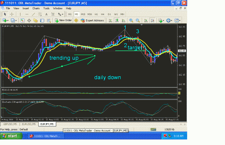Click the chart tabs scroll-left arrow
The width and height of the screenshot is (225, 145).
(181, 124)
